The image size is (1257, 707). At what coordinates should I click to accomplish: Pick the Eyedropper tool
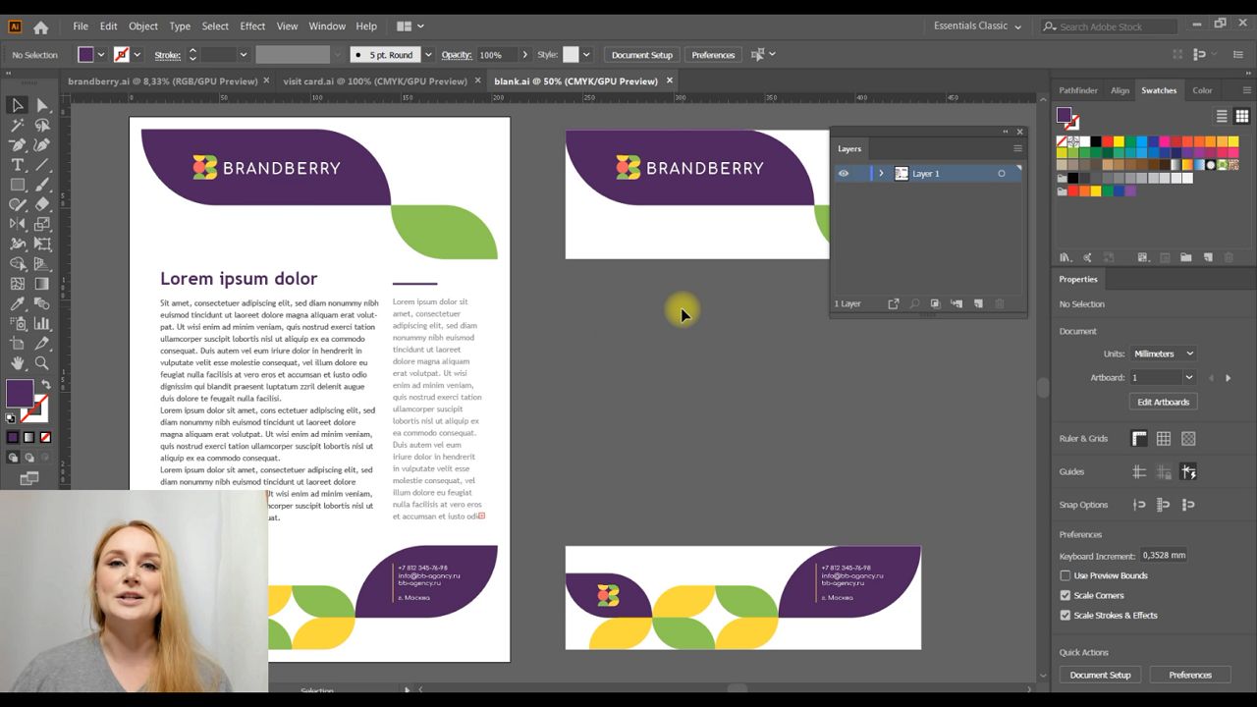click(18, 303)
